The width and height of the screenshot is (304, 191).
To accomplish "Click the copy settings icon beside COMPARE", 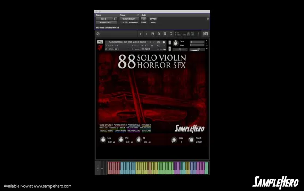I will click(x=126, y=23).
